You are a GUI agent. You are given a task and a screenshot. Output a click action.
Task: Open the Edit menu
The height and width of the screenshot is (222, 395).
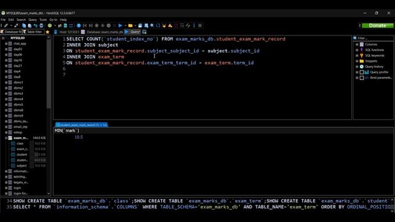11,20
